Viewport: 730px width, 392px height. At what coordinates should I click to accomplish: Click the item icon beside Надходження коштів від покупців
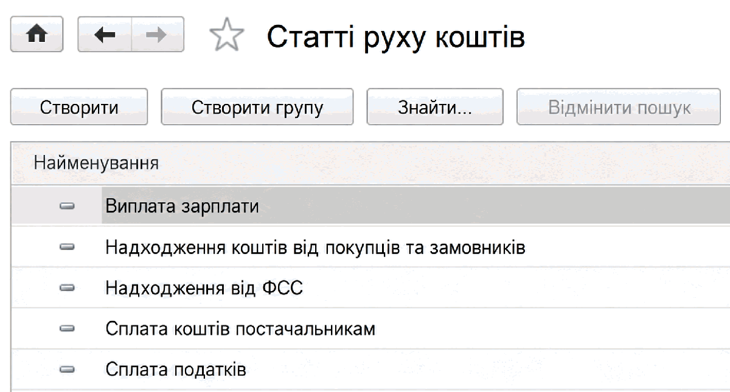(66, 248)
